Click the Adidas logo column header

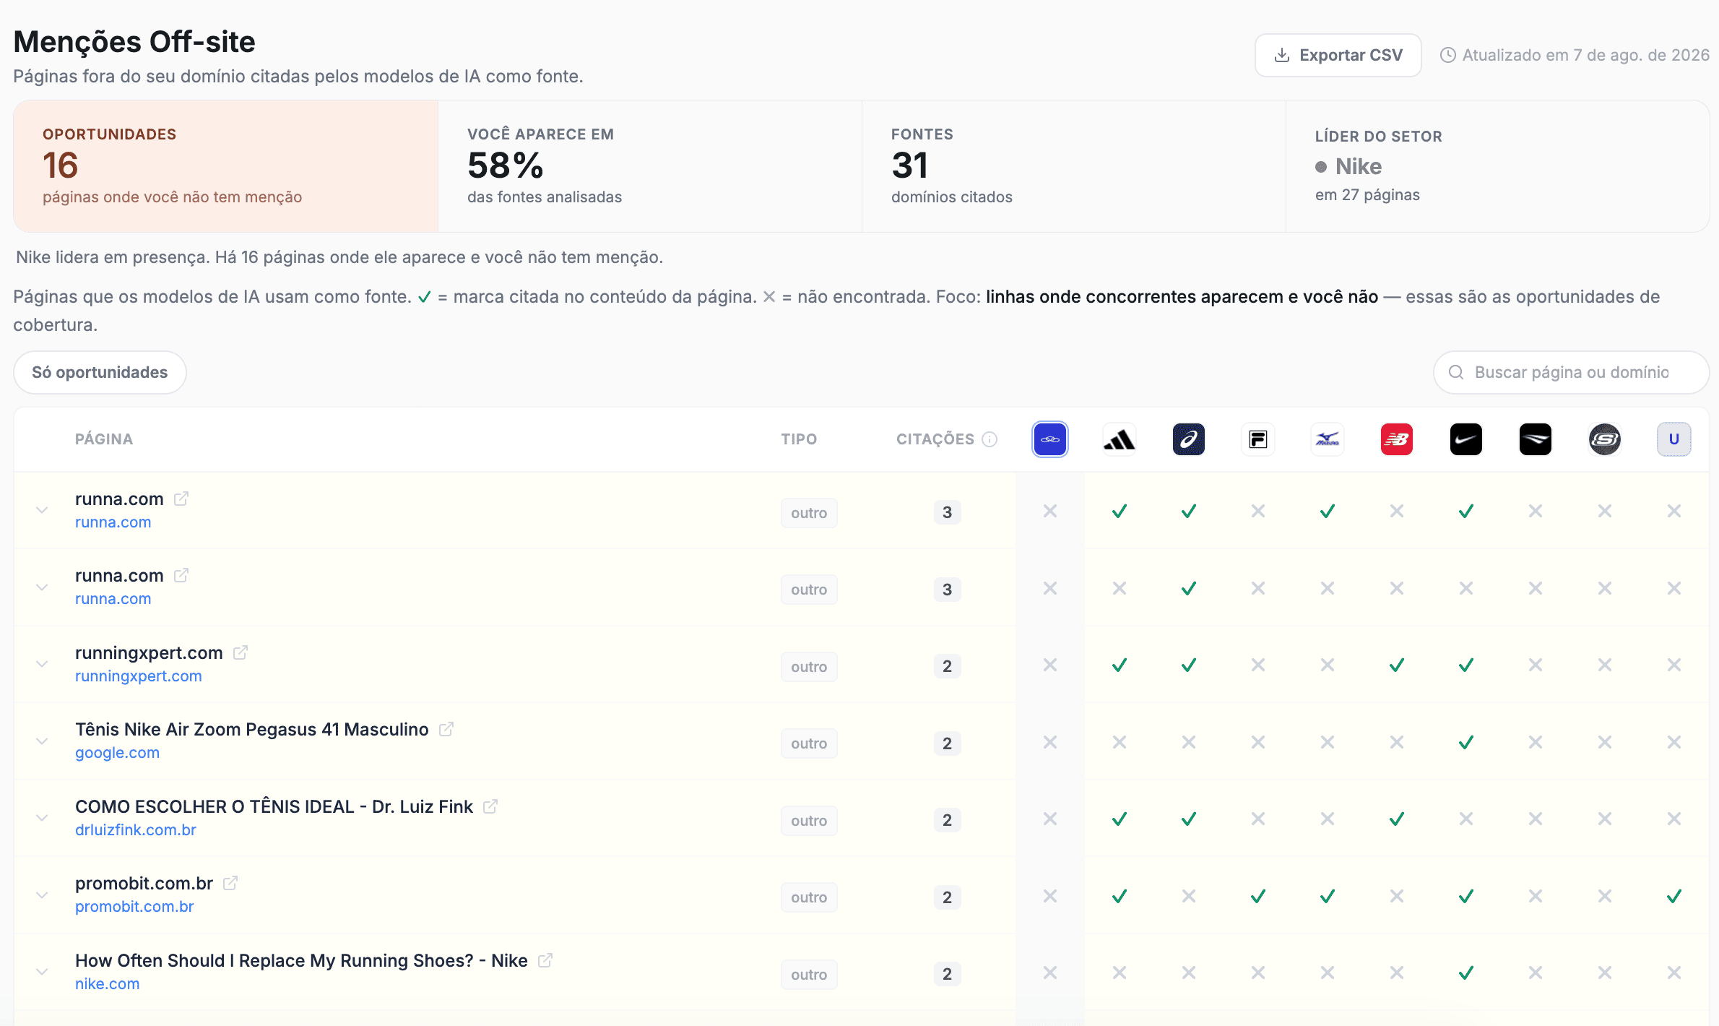click(x=1120, y=439)
